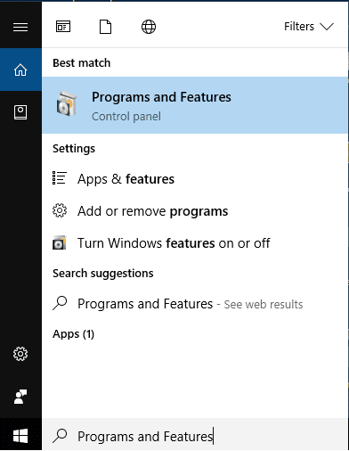Open Add or remove programs setting

(x=195, y=211)
